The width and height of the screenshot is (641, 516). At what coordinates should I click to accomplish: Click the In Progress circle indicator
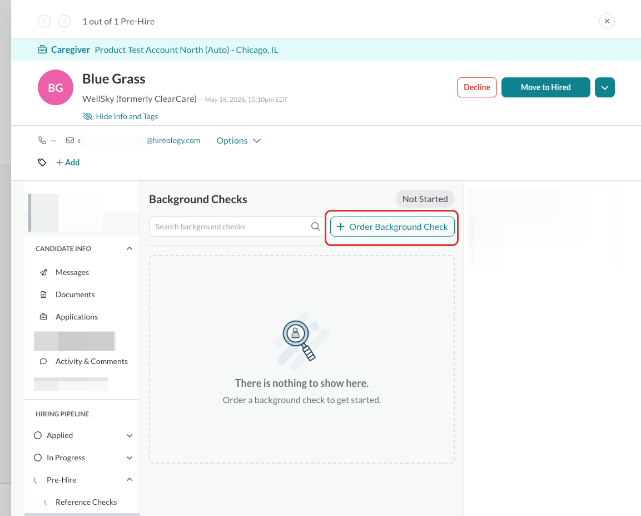tap(38, 458)
